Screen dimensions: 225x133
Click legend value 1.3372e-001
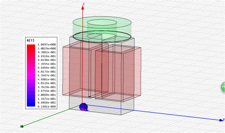[47, 99]
